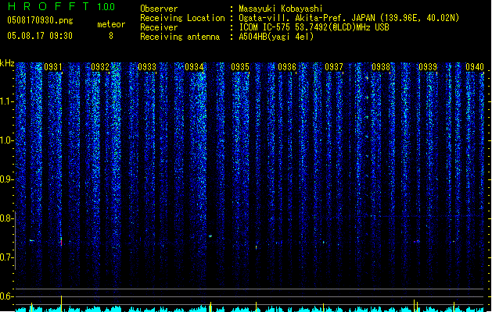Click the tallest yellow spike below 0931
492x312 pixels.
tap(62, 303)
